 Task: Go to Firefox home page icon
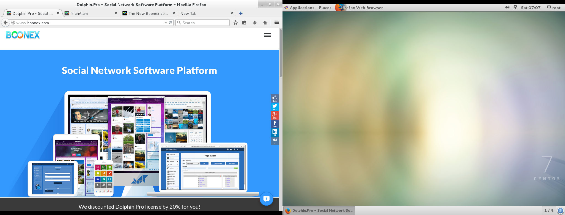click(265, 23)
